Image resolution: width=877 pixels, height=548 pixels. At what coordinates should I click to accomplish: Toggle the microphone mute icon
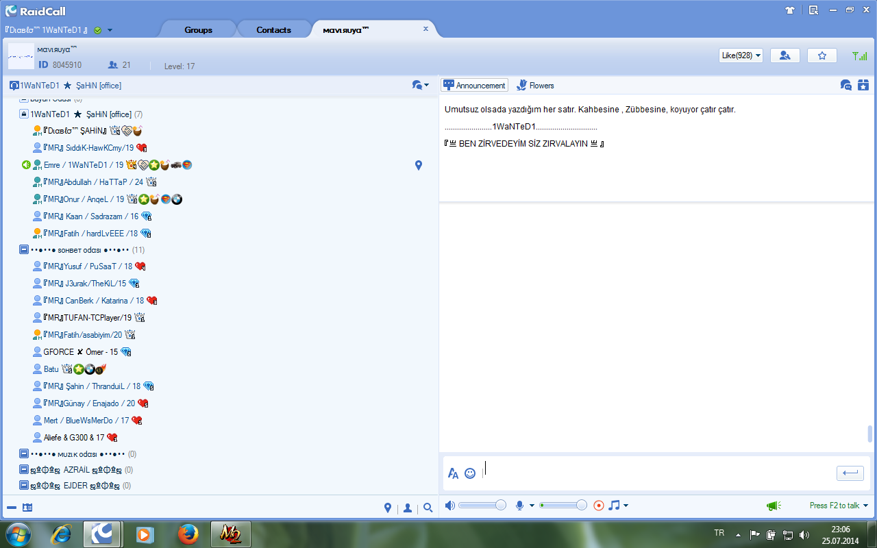click(x=520, y=506)
